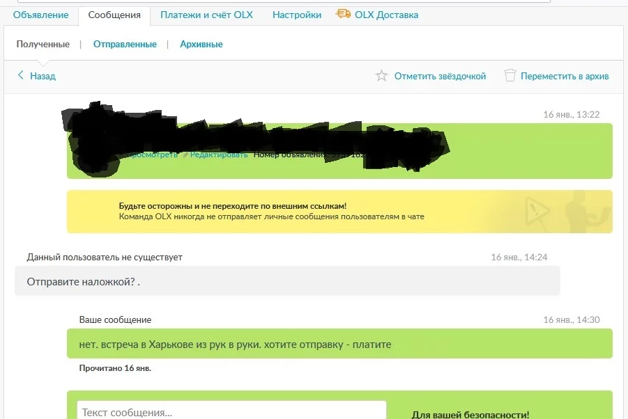Click the Будьте осторожны warning headline
The width and height of the screenshot is (628, 419).
(232, 206)
